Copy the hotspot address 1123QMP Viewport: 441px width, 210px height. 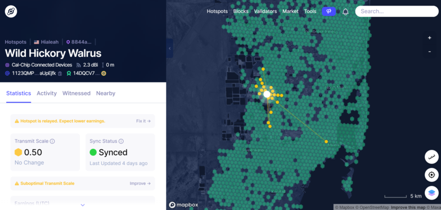pyautogui.click(x=60, y=74)
